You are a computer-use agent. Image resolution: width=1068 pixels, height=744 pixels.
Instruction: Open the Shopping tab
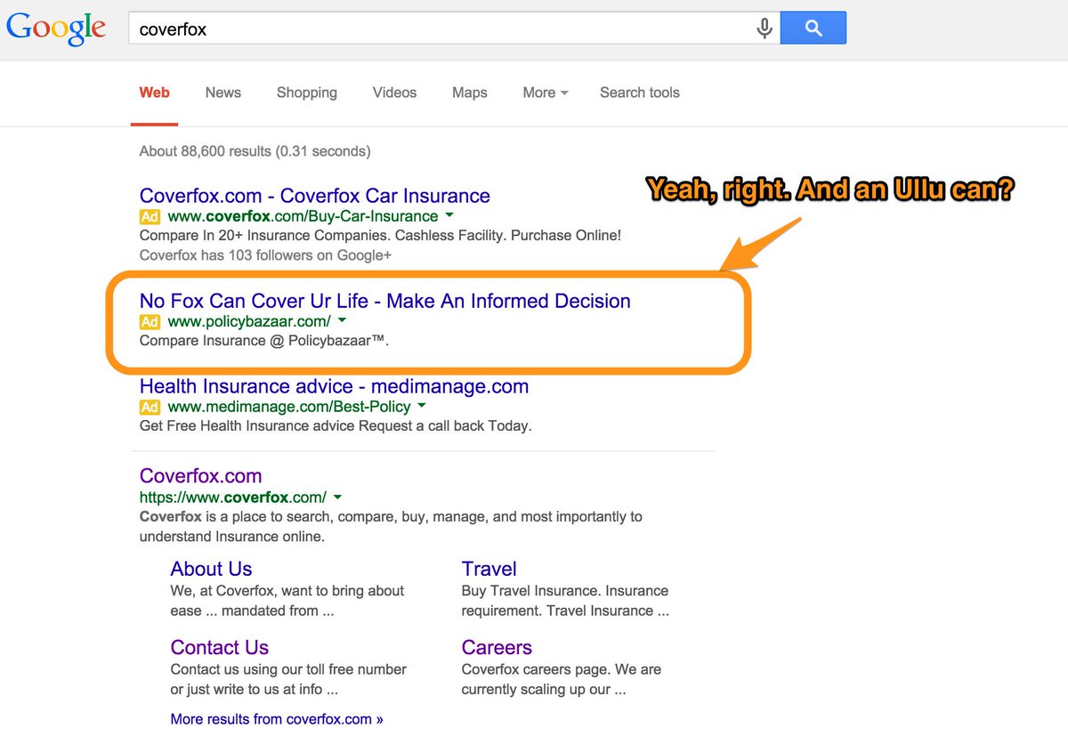pos(307,93)
